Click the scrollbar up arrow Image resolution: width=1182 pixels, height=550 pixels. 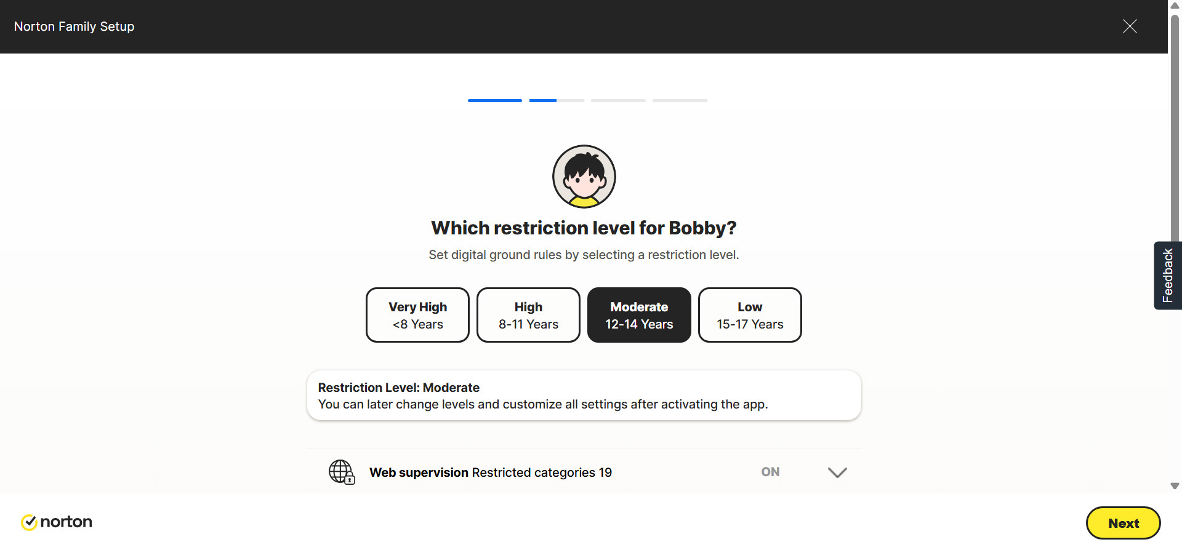click(1175, 6)
